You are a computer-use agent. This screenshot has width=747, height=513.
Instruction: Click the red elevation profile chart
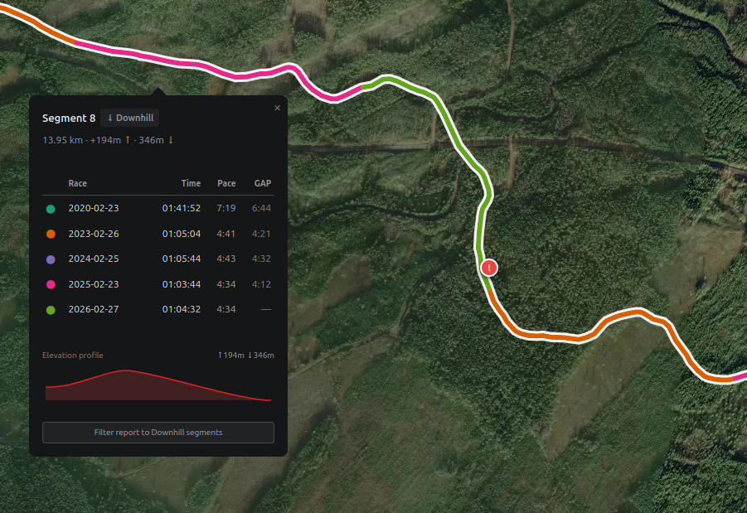pyautogui.click(x=158, y=387)
